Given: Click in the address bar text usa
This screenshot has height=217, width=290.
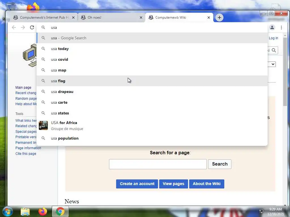Looking at the screenshot, I should click(x=54, y=27).
